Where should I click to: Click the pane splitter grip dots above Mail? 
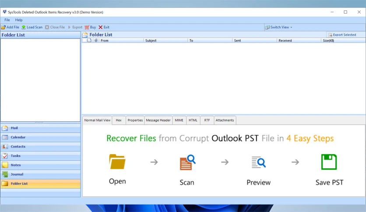coord(39,122)
